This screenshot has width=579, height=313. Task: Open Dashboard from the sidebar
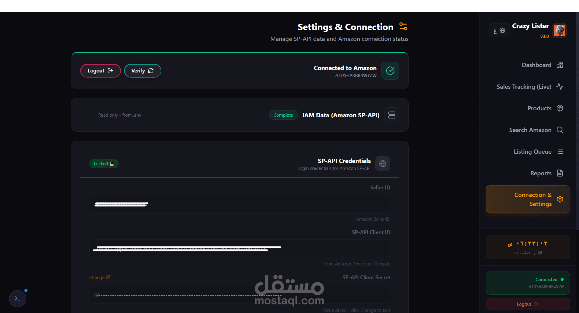(543, 65)
